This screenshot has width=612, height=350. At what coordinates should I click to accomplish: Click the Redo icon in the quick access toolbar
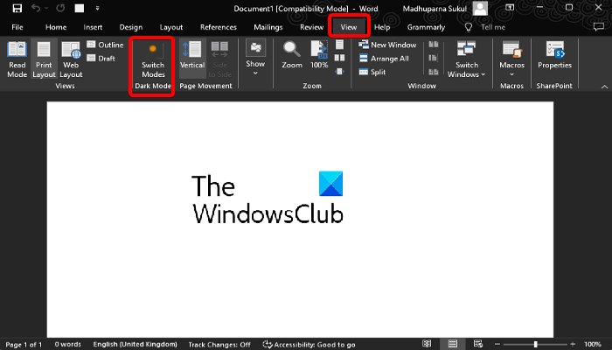[x=60, y=8]
